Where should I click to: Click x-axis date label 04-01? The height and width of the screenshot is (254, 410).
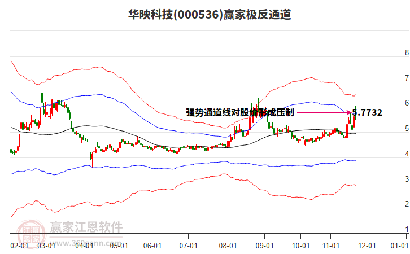84,246
